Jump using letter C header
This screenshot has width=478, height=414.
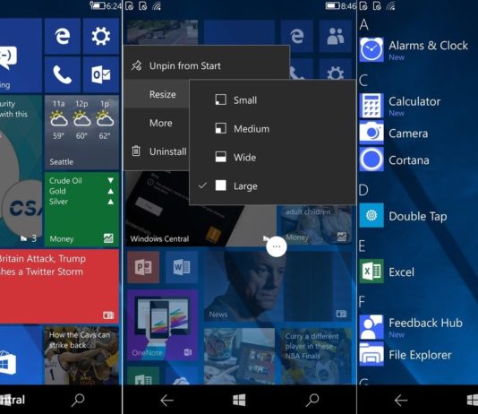[x=363, y=81]
